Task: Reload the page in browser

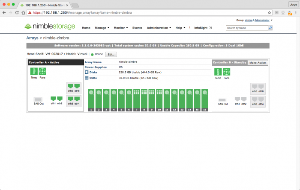Action: pyautogui.click(x=17, y=12)
